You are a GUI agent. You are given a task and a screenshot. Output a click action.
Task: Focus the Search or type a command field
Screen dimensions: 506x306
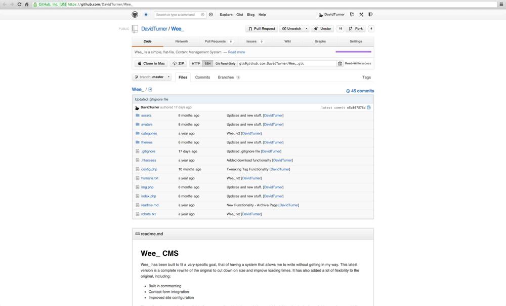click(x=180, y=15)
